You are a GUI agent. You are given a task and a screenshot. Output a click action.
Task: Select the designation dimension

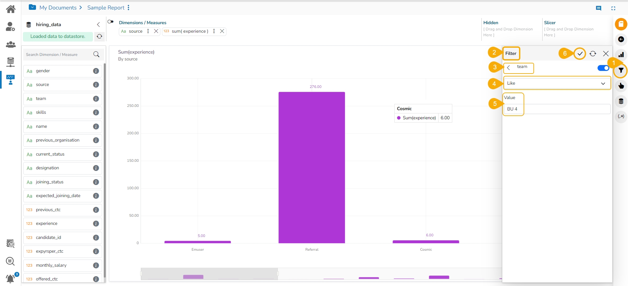pos(63,168)
